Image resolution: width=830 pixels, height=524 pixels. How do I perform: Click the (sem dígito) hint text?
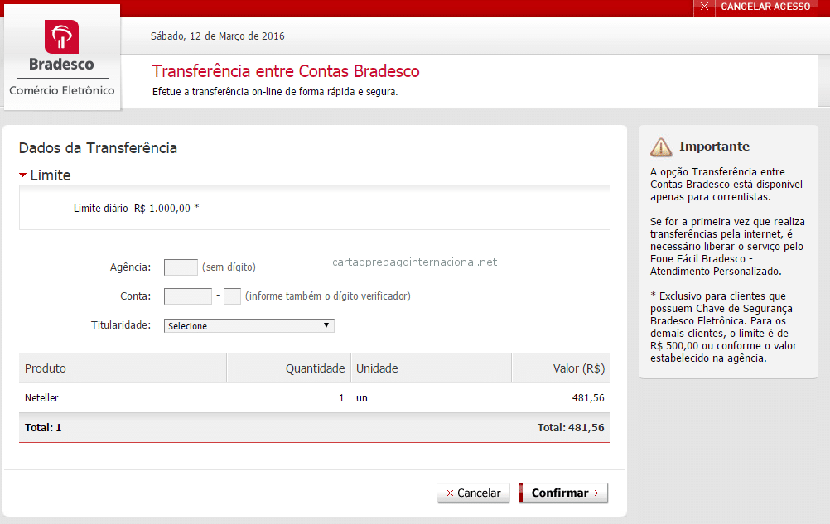pyautogui.click(x=229, y=267)
